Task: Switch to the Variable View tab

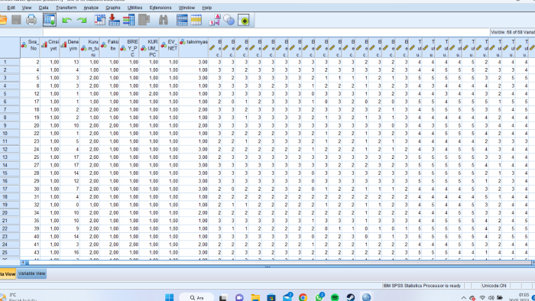Action: point(32,273)
